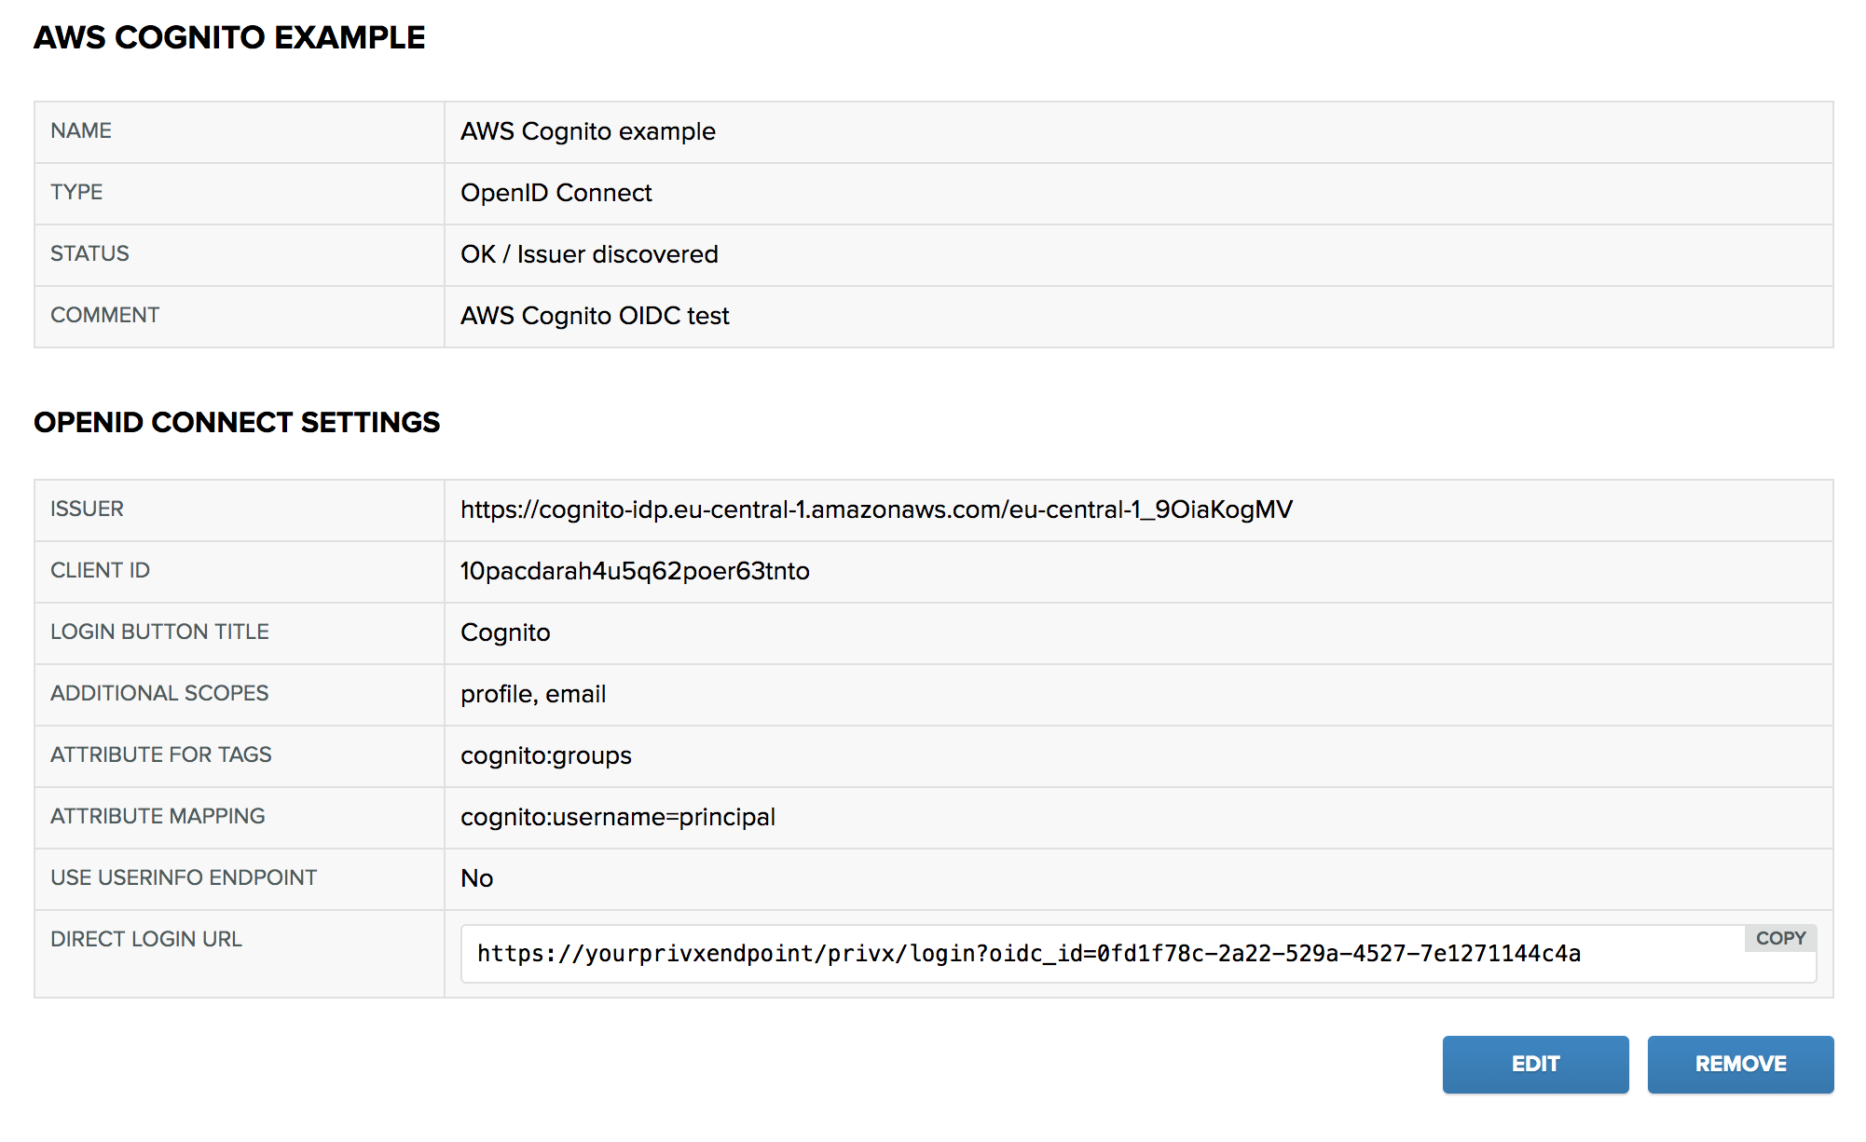Screen dimensions: 1866x1142
Task: Click the issuer URL value
Action: (x=876, y=510)
